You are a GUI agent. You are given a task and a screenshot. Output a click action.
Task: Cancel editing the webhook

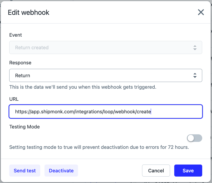pyautogui.click(x=156, y=171)
